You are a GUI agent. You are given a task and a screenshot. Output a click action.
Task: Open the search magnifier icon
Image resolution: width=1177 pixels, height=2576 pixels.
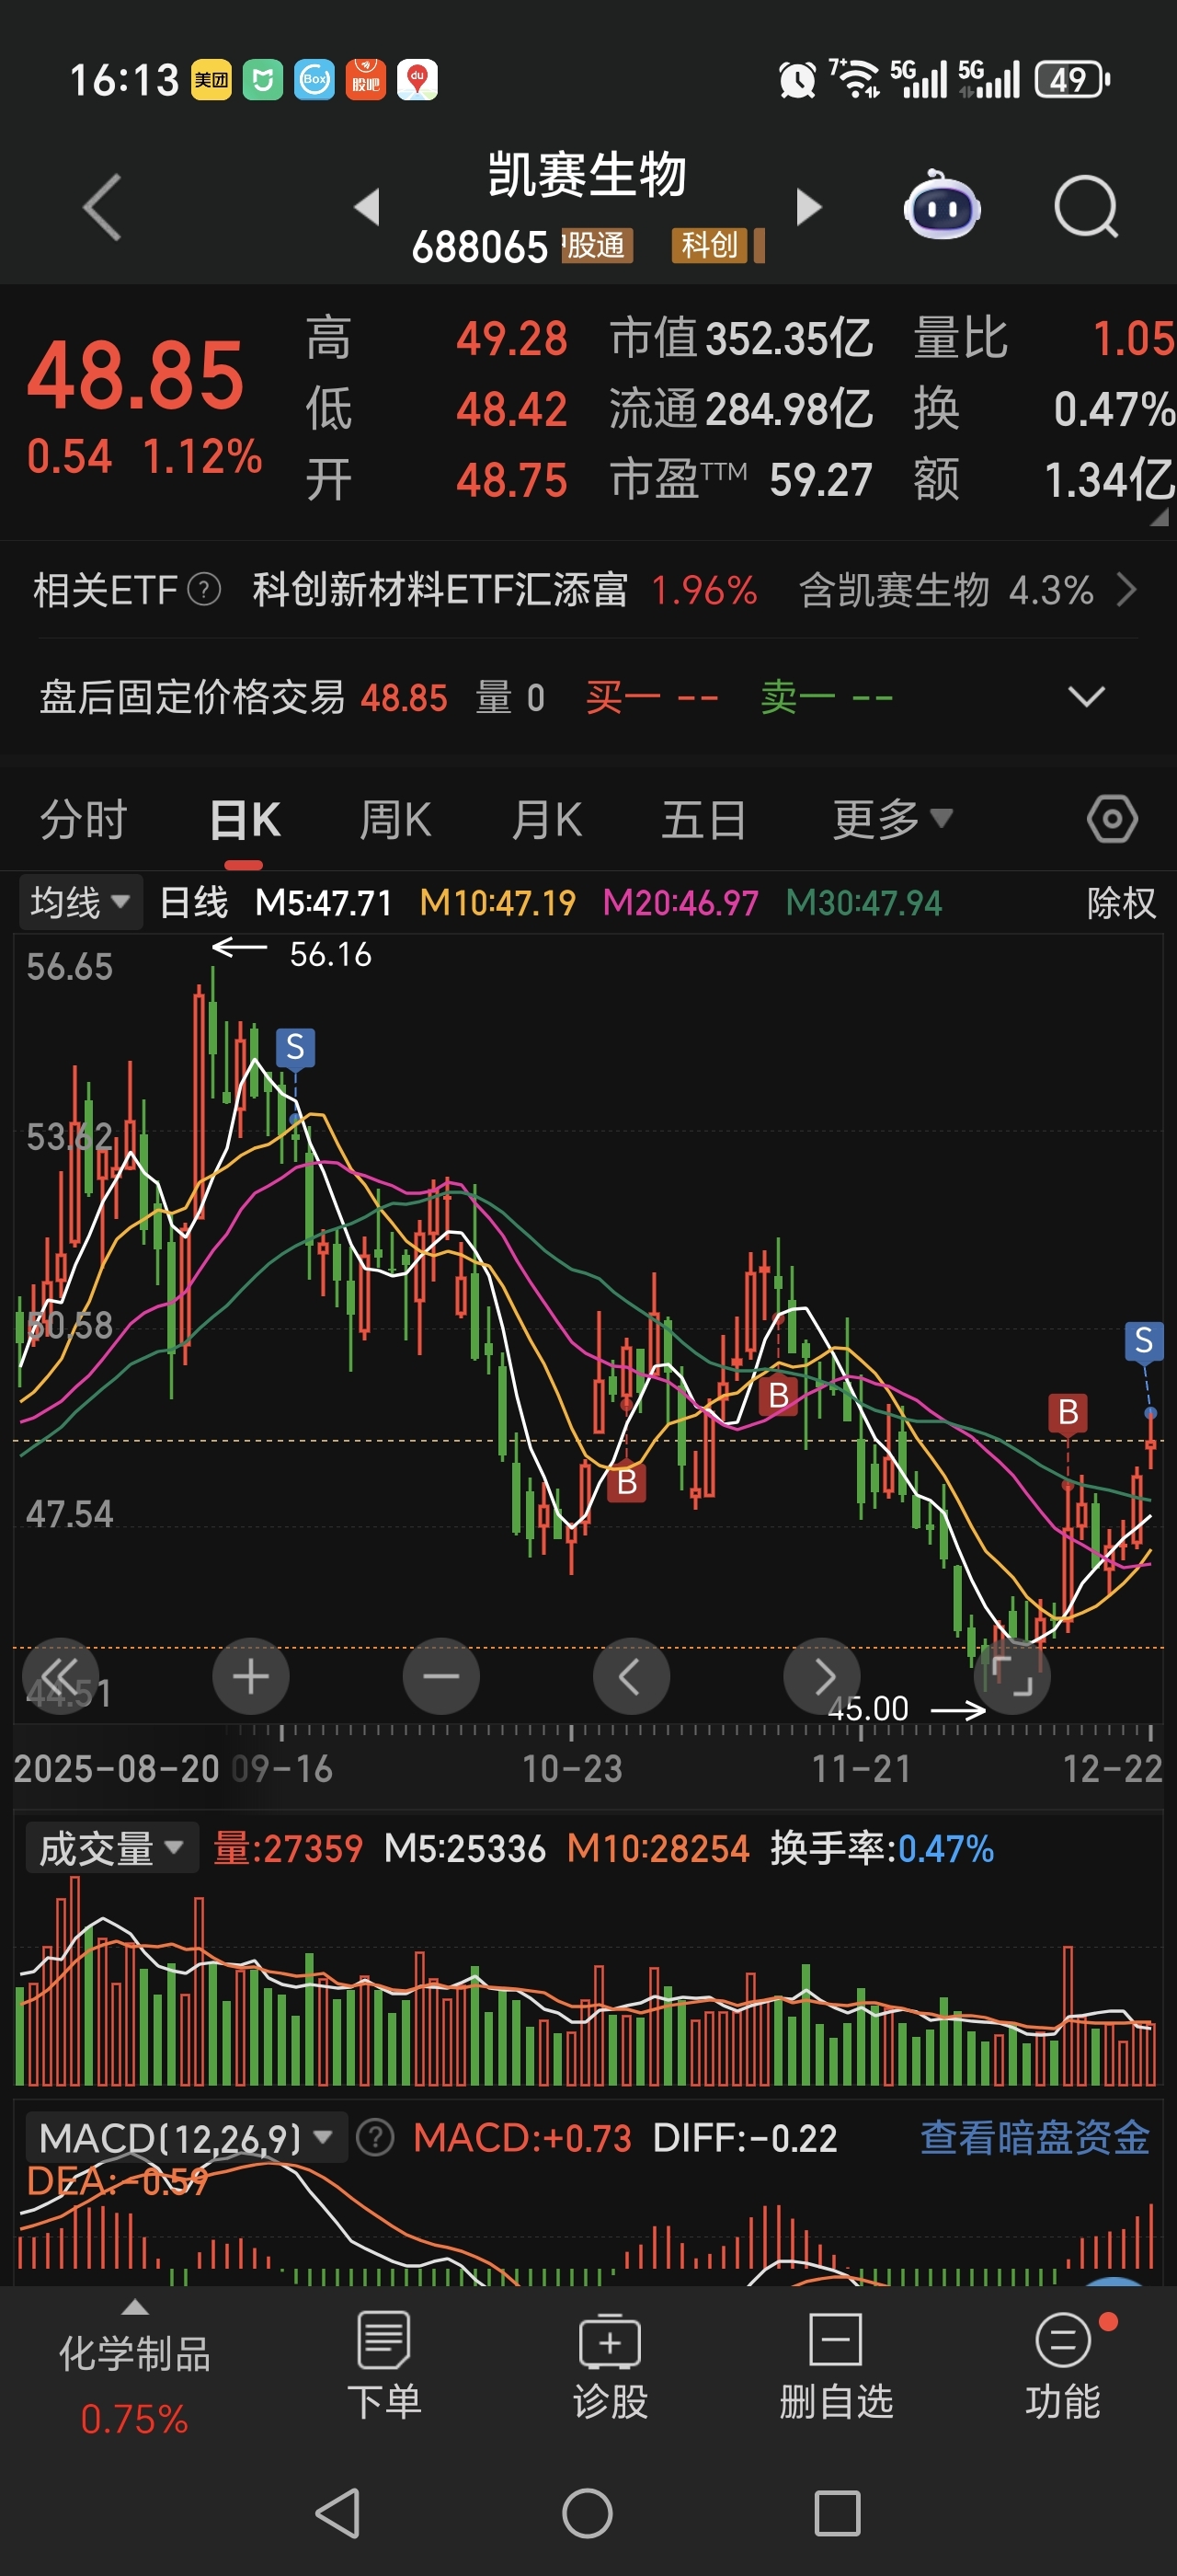click(x=1086, y=207)
